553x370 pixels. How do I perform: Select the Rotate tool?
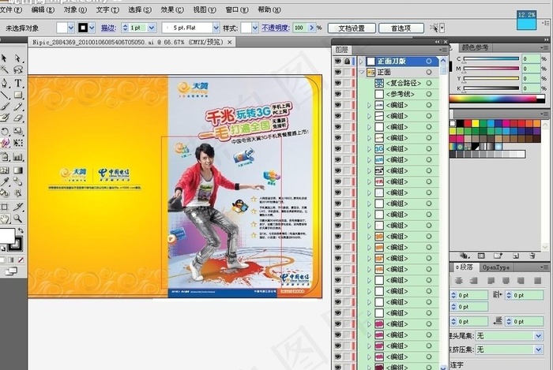(5, 131)
